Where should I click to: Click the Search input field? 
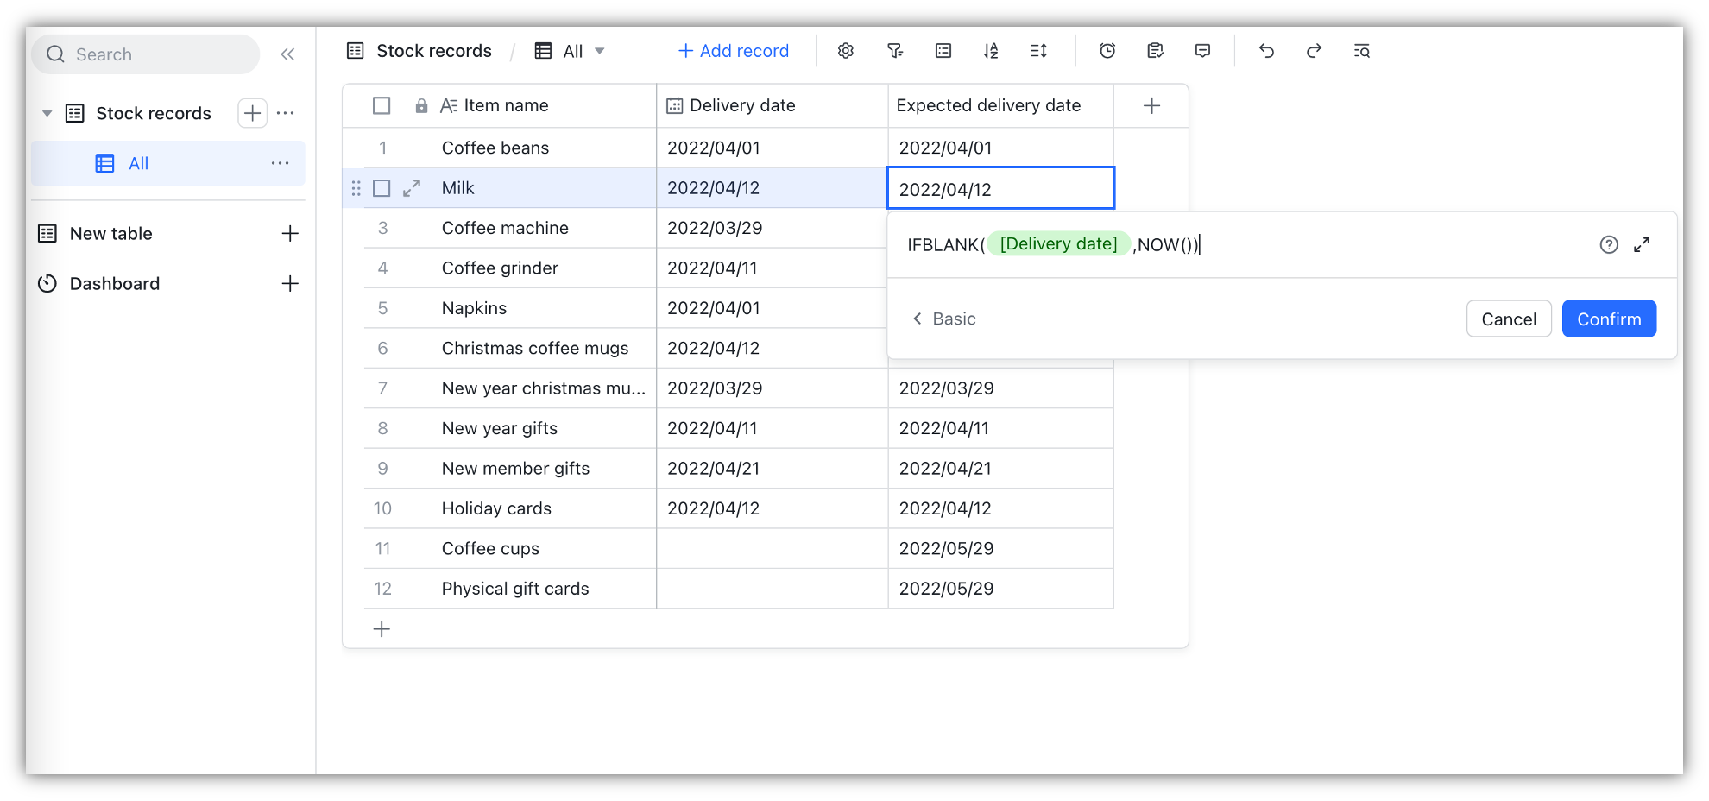(145, 54)
